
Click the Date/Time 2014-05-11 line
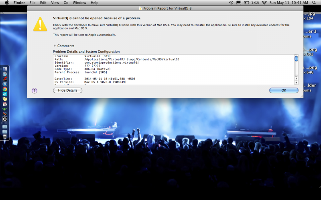95,79
